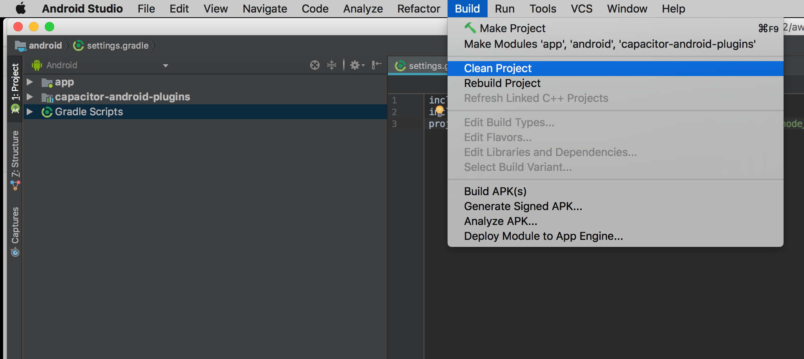This screenshot has height=359, width=804.
Task: Expand the app module node
Action: (29, 82)
